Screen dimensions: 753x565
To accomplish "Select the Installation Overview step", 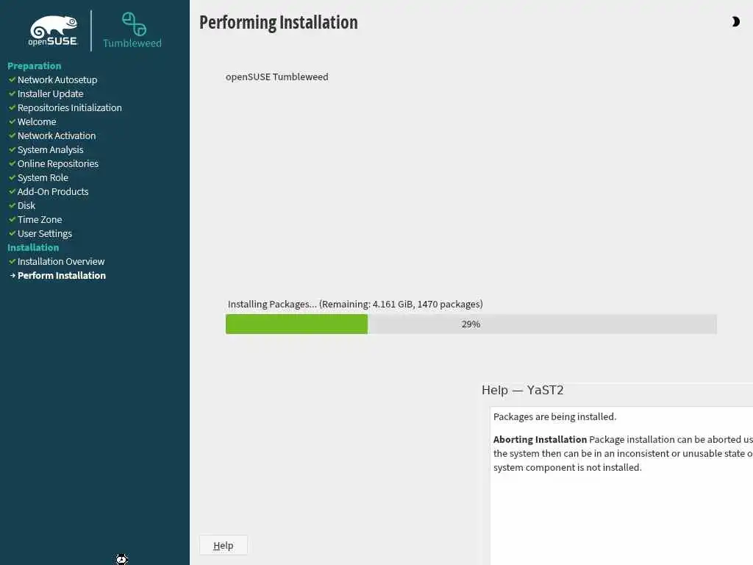I will tap(61, 261).
